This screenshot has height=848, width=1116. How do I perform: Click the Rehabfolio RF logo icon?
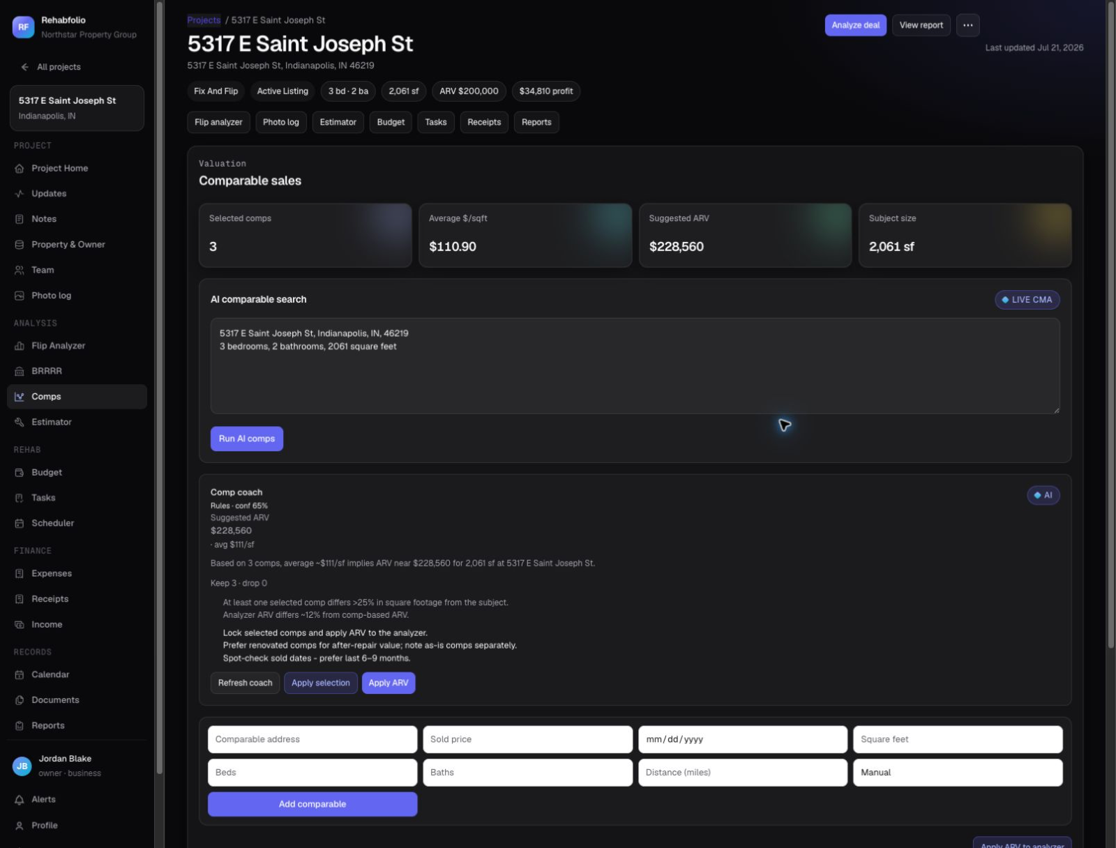(23, 27)
